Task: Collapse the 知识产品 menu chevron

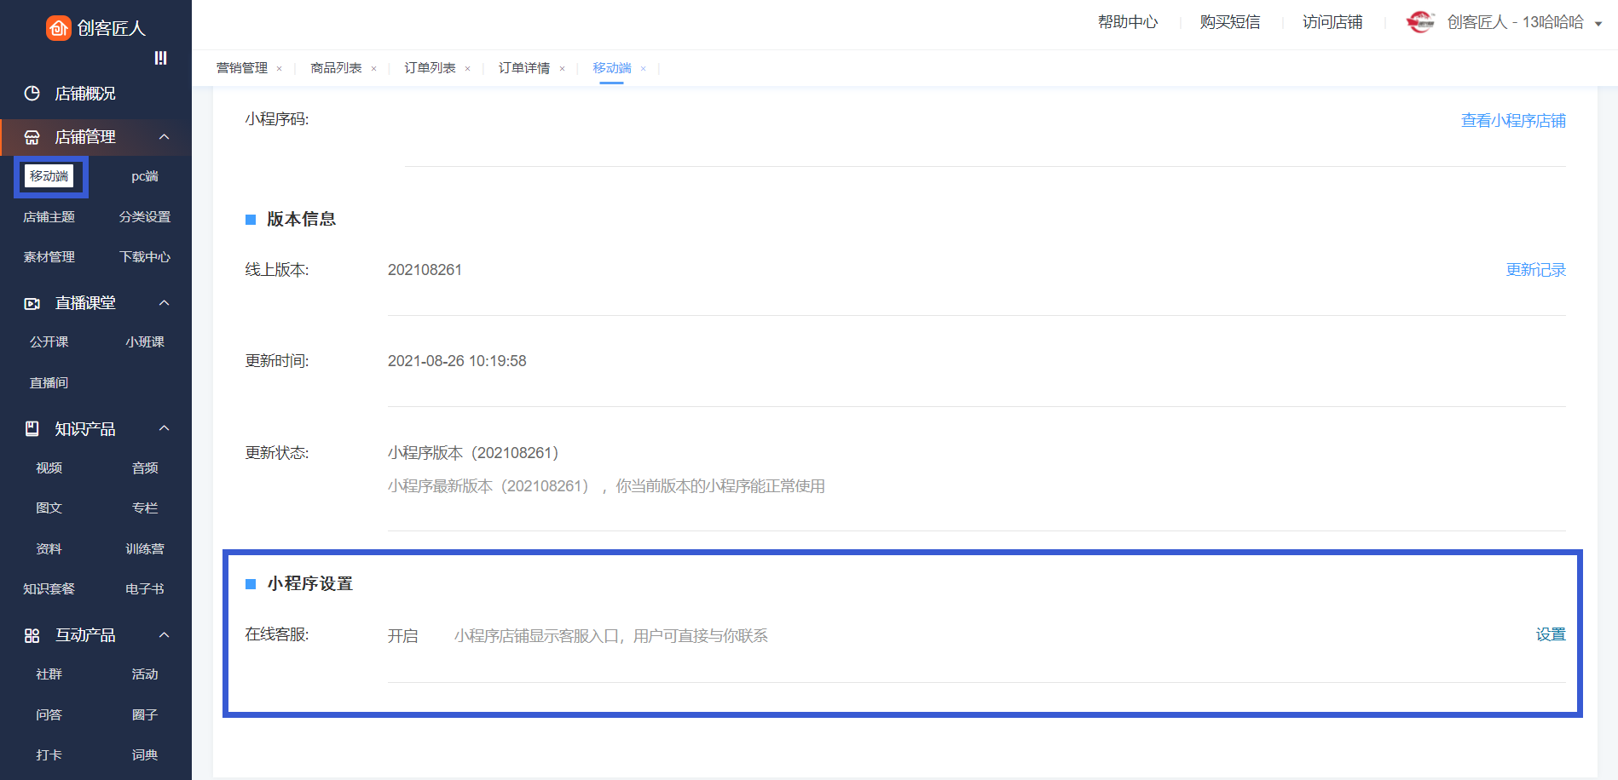Action: pyautogui.click(x=165, y=428)
